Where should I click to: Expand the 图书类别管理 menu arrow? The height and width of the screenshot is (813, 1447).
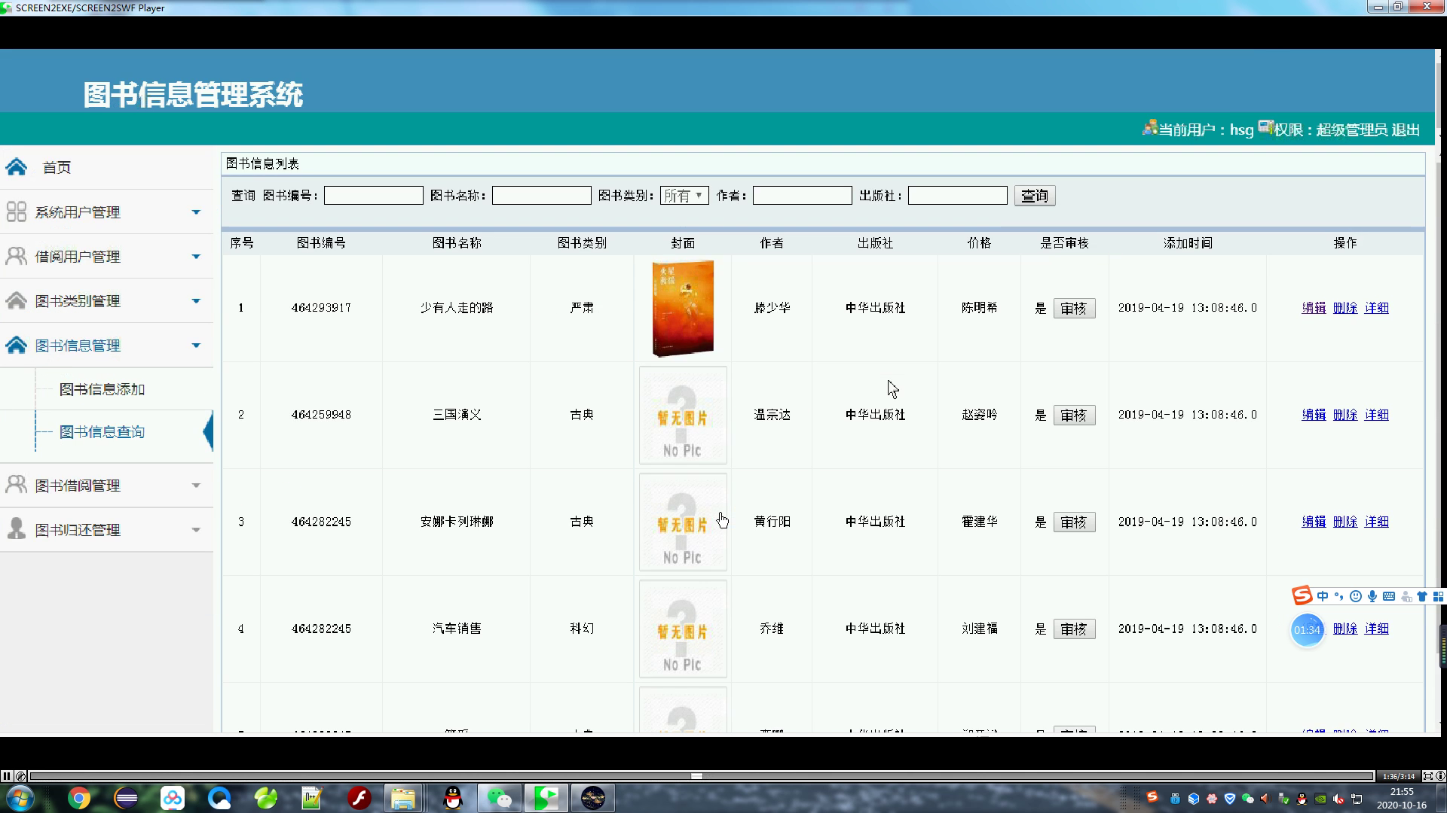196,301
